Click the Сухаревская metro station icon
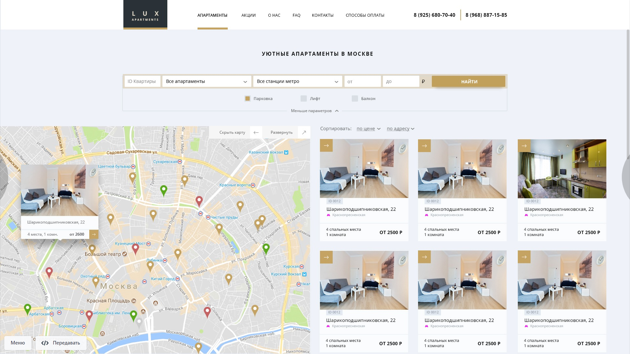The width and height of the screenshot is (630, 354). pos(180,162)
